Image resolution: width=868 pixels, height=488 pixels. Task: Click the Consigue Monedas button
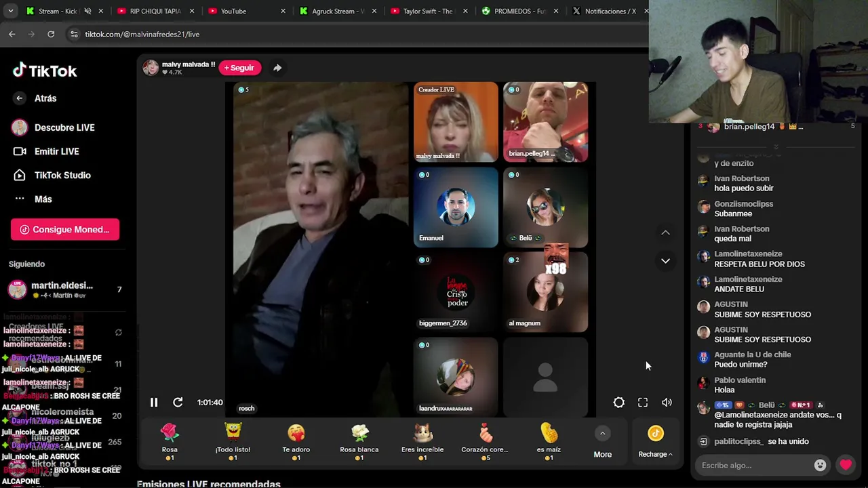(65, 229)
